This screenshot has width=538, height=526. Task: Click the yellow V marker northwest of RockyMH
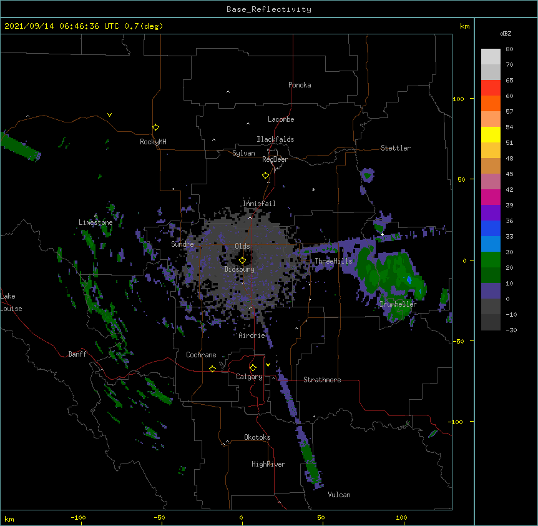coord(109,115)
